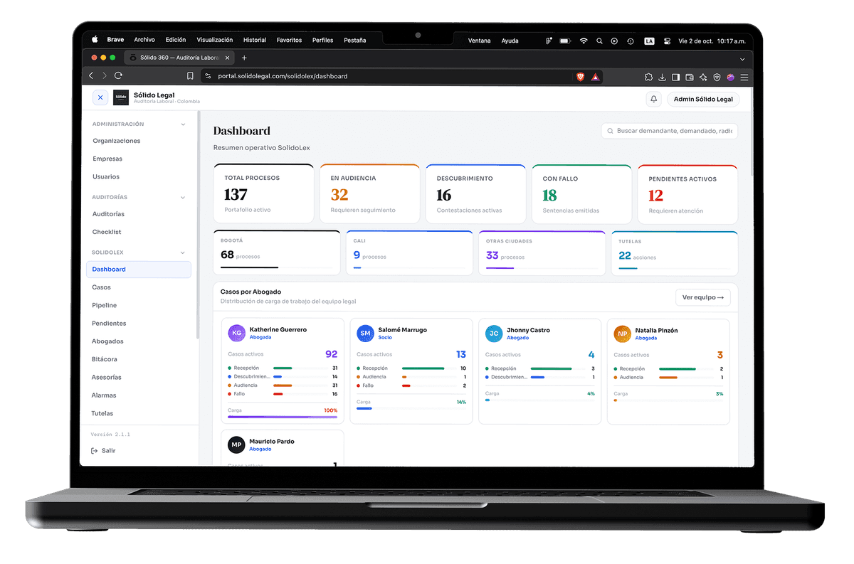Click the Ver equipo button
The image size is (854, 564).
(702, 297)
